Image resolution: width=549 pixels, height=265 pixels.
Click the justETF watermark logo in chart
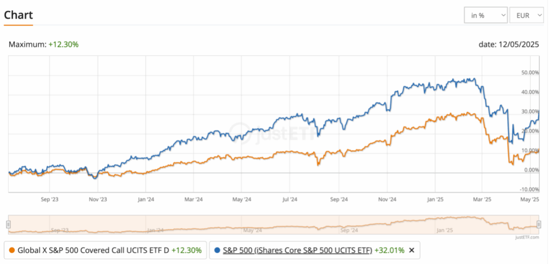[x=262, y=129]
